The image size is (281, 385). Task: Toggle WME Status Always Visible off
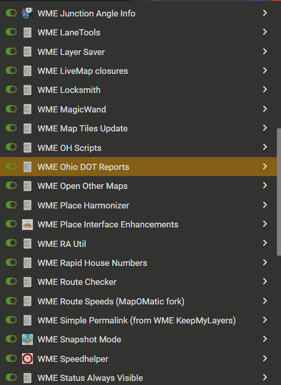11,377
